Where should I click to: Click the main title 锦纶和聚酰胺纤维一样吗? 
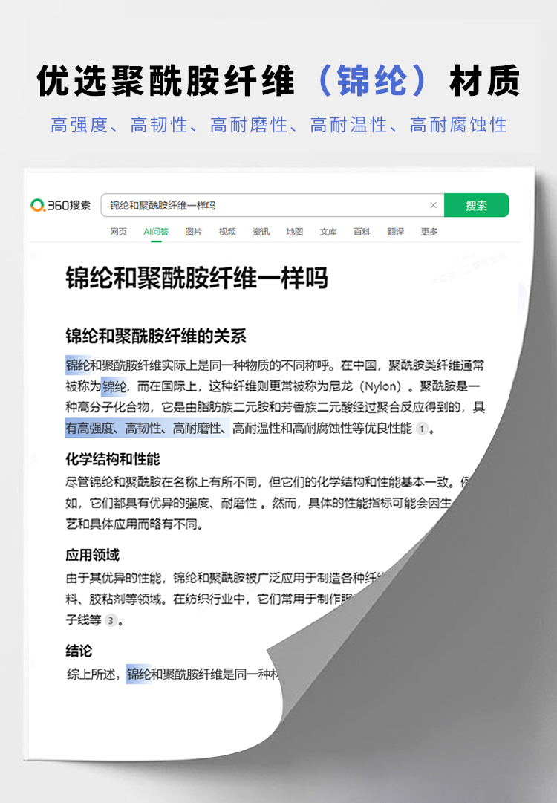click(197, 279)
